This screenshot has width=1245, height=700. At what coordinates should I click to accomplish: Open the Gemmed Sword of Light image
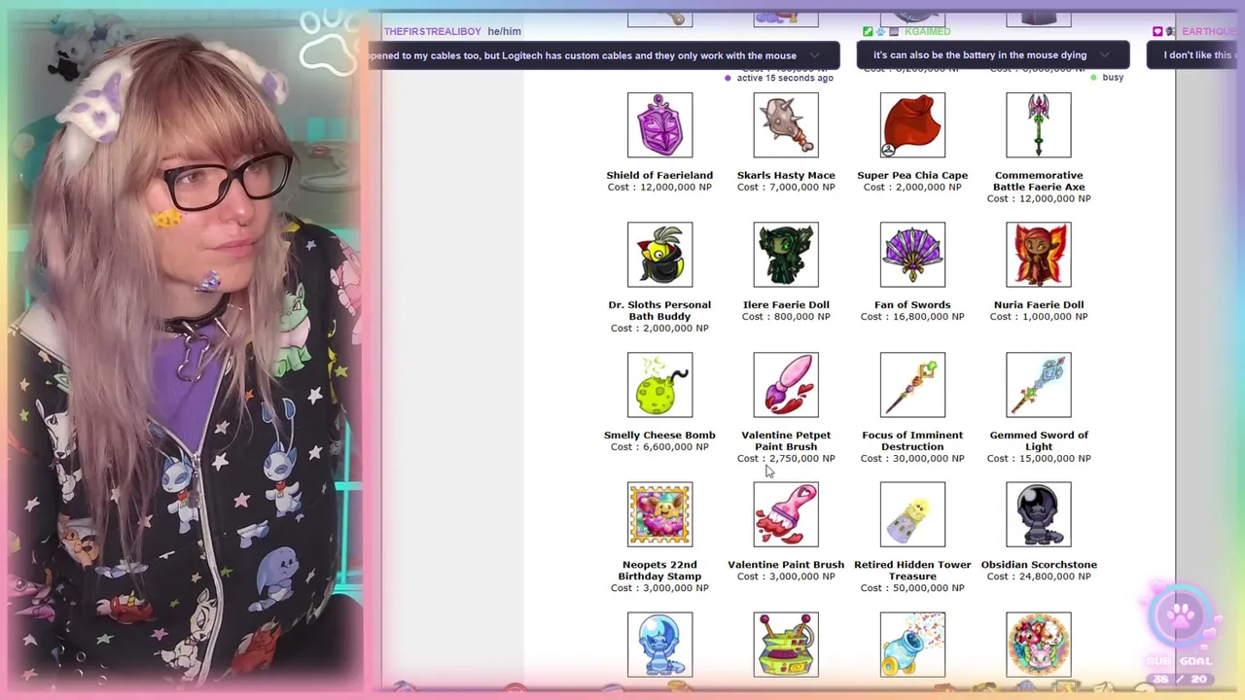(x=1039, y=385)
